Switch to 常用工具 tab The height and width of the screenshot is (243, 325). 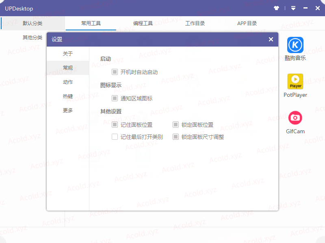click(x=91, y=23)
